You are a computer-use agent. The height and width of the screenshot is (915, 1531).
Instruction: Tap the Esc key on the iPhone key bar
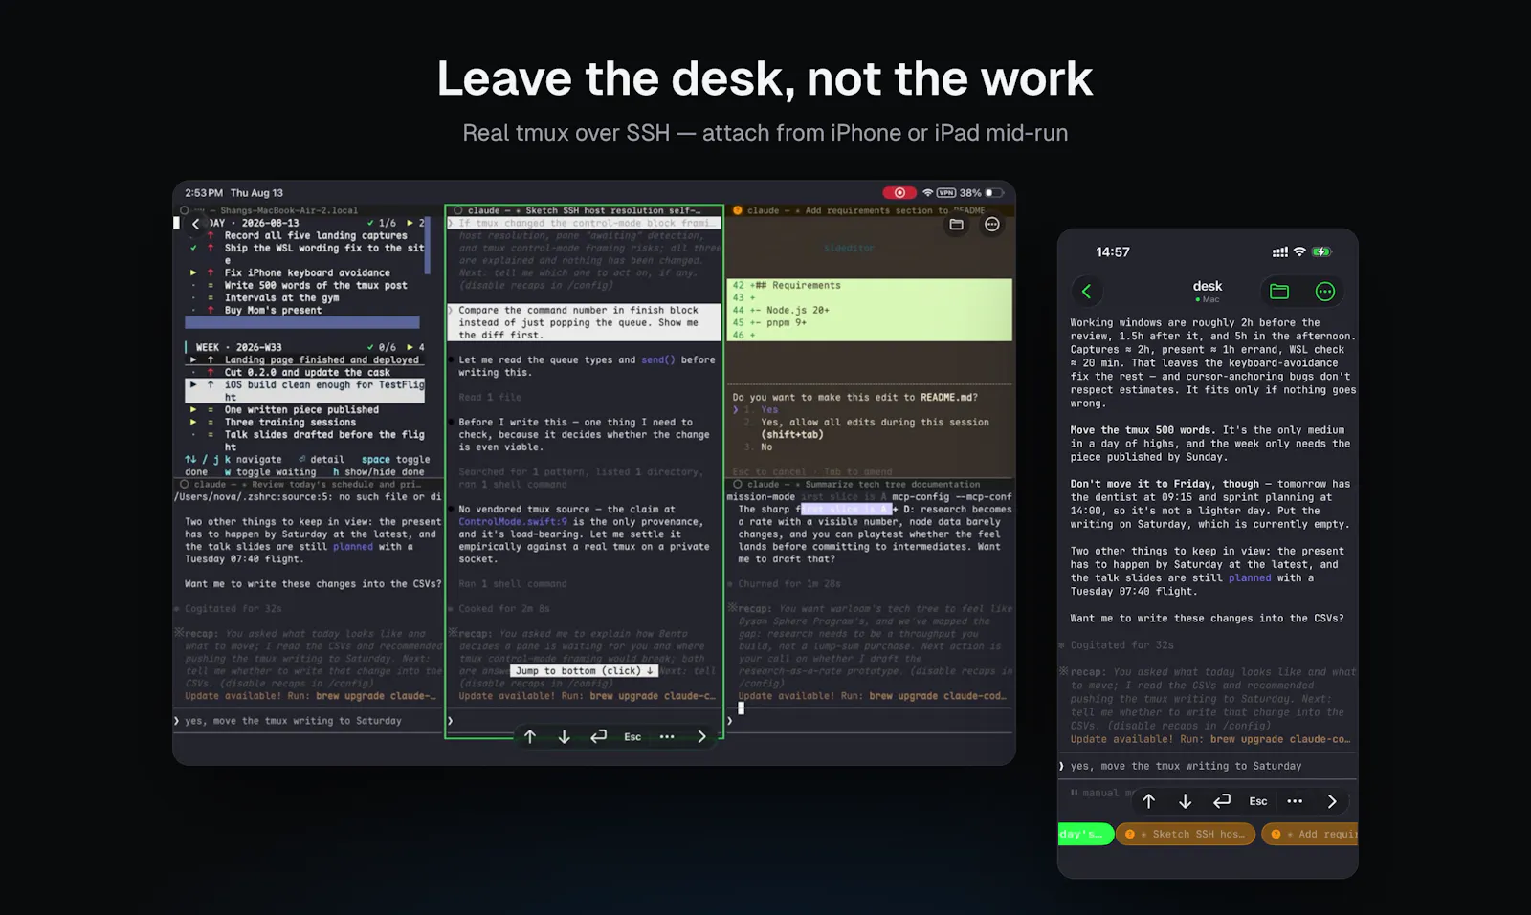(x=1258, y=801)
